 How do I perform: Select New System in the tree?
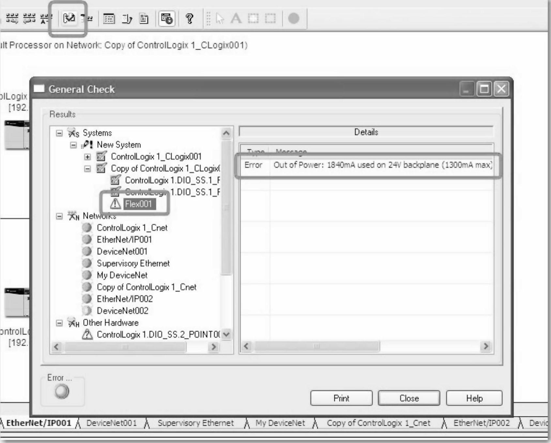click(119, 145)
